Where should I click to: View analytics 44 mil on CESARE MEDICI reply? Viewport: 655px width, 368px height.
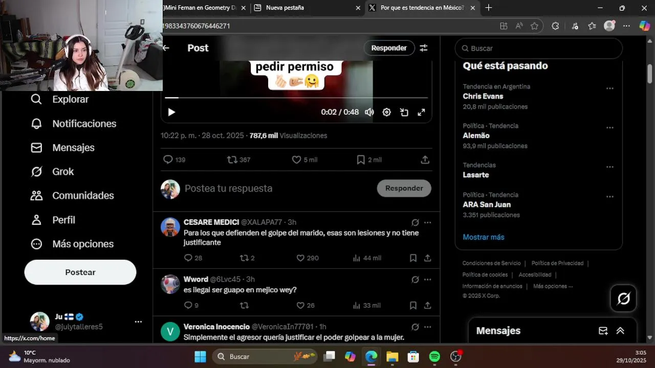367,258
